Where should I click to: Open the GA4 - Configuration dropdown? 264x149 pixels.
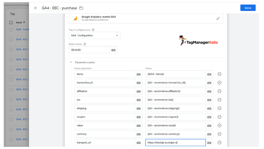(x=95, y=35)
